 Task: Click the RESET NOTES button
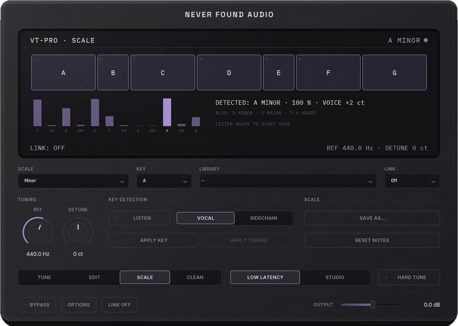pyautogui.click(x=372, y=240)
